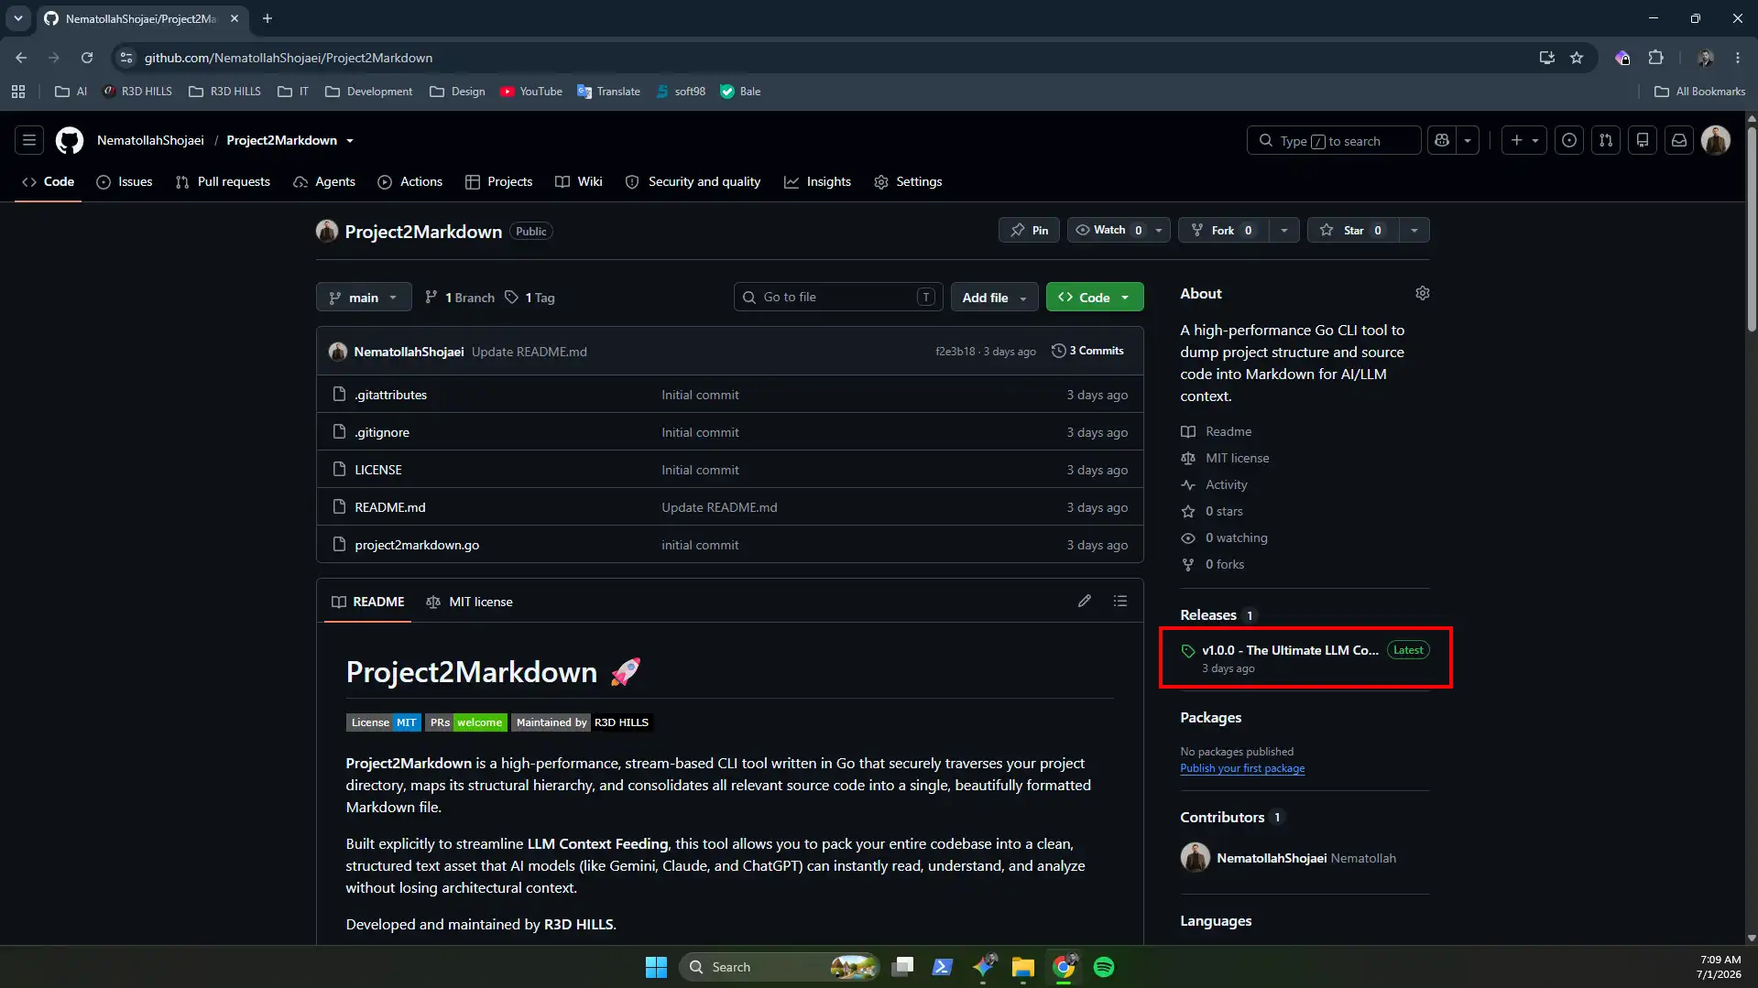This screenshot has width=1758, height=988.
Task: Focus the Go to file input
Action: [x=838, y=297]
